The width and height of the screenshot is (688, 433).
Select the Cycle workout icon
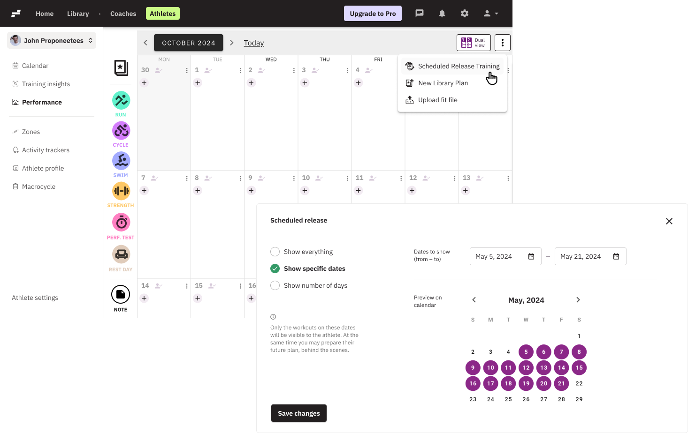pos(121,131)
